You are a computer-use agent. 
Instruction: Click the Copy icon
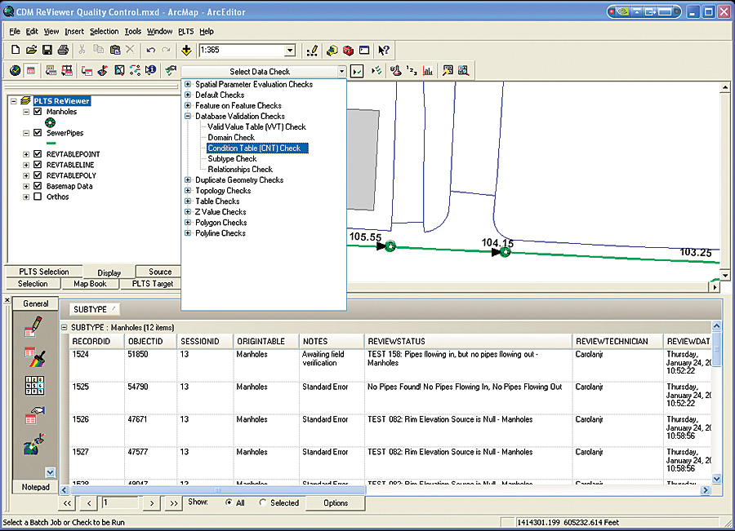[99, 50]
